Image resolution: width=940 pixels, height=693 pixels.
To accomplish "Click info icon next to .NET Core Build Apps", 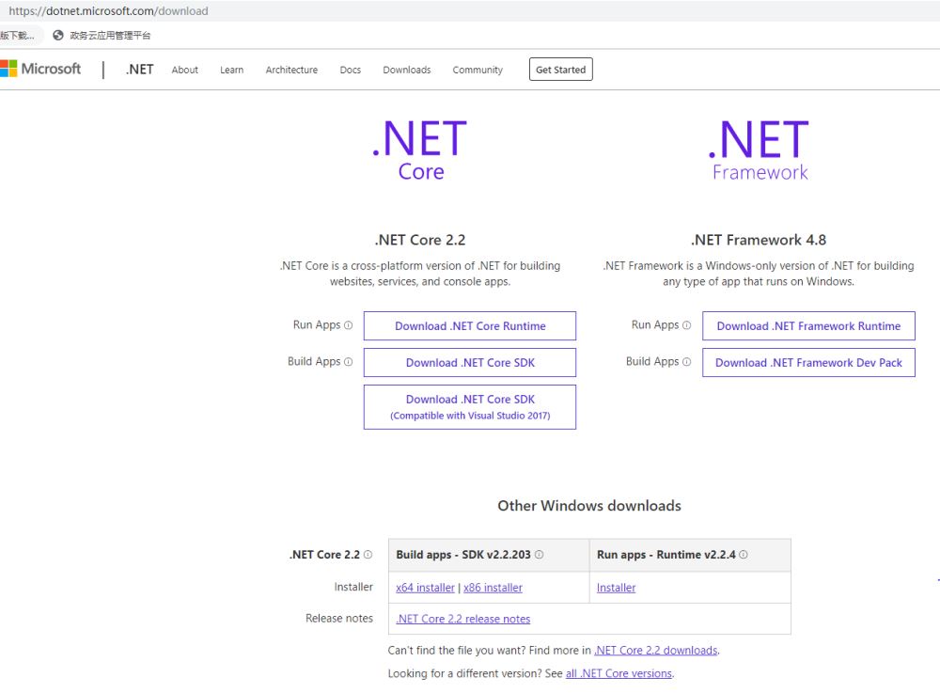I will 348,362.
